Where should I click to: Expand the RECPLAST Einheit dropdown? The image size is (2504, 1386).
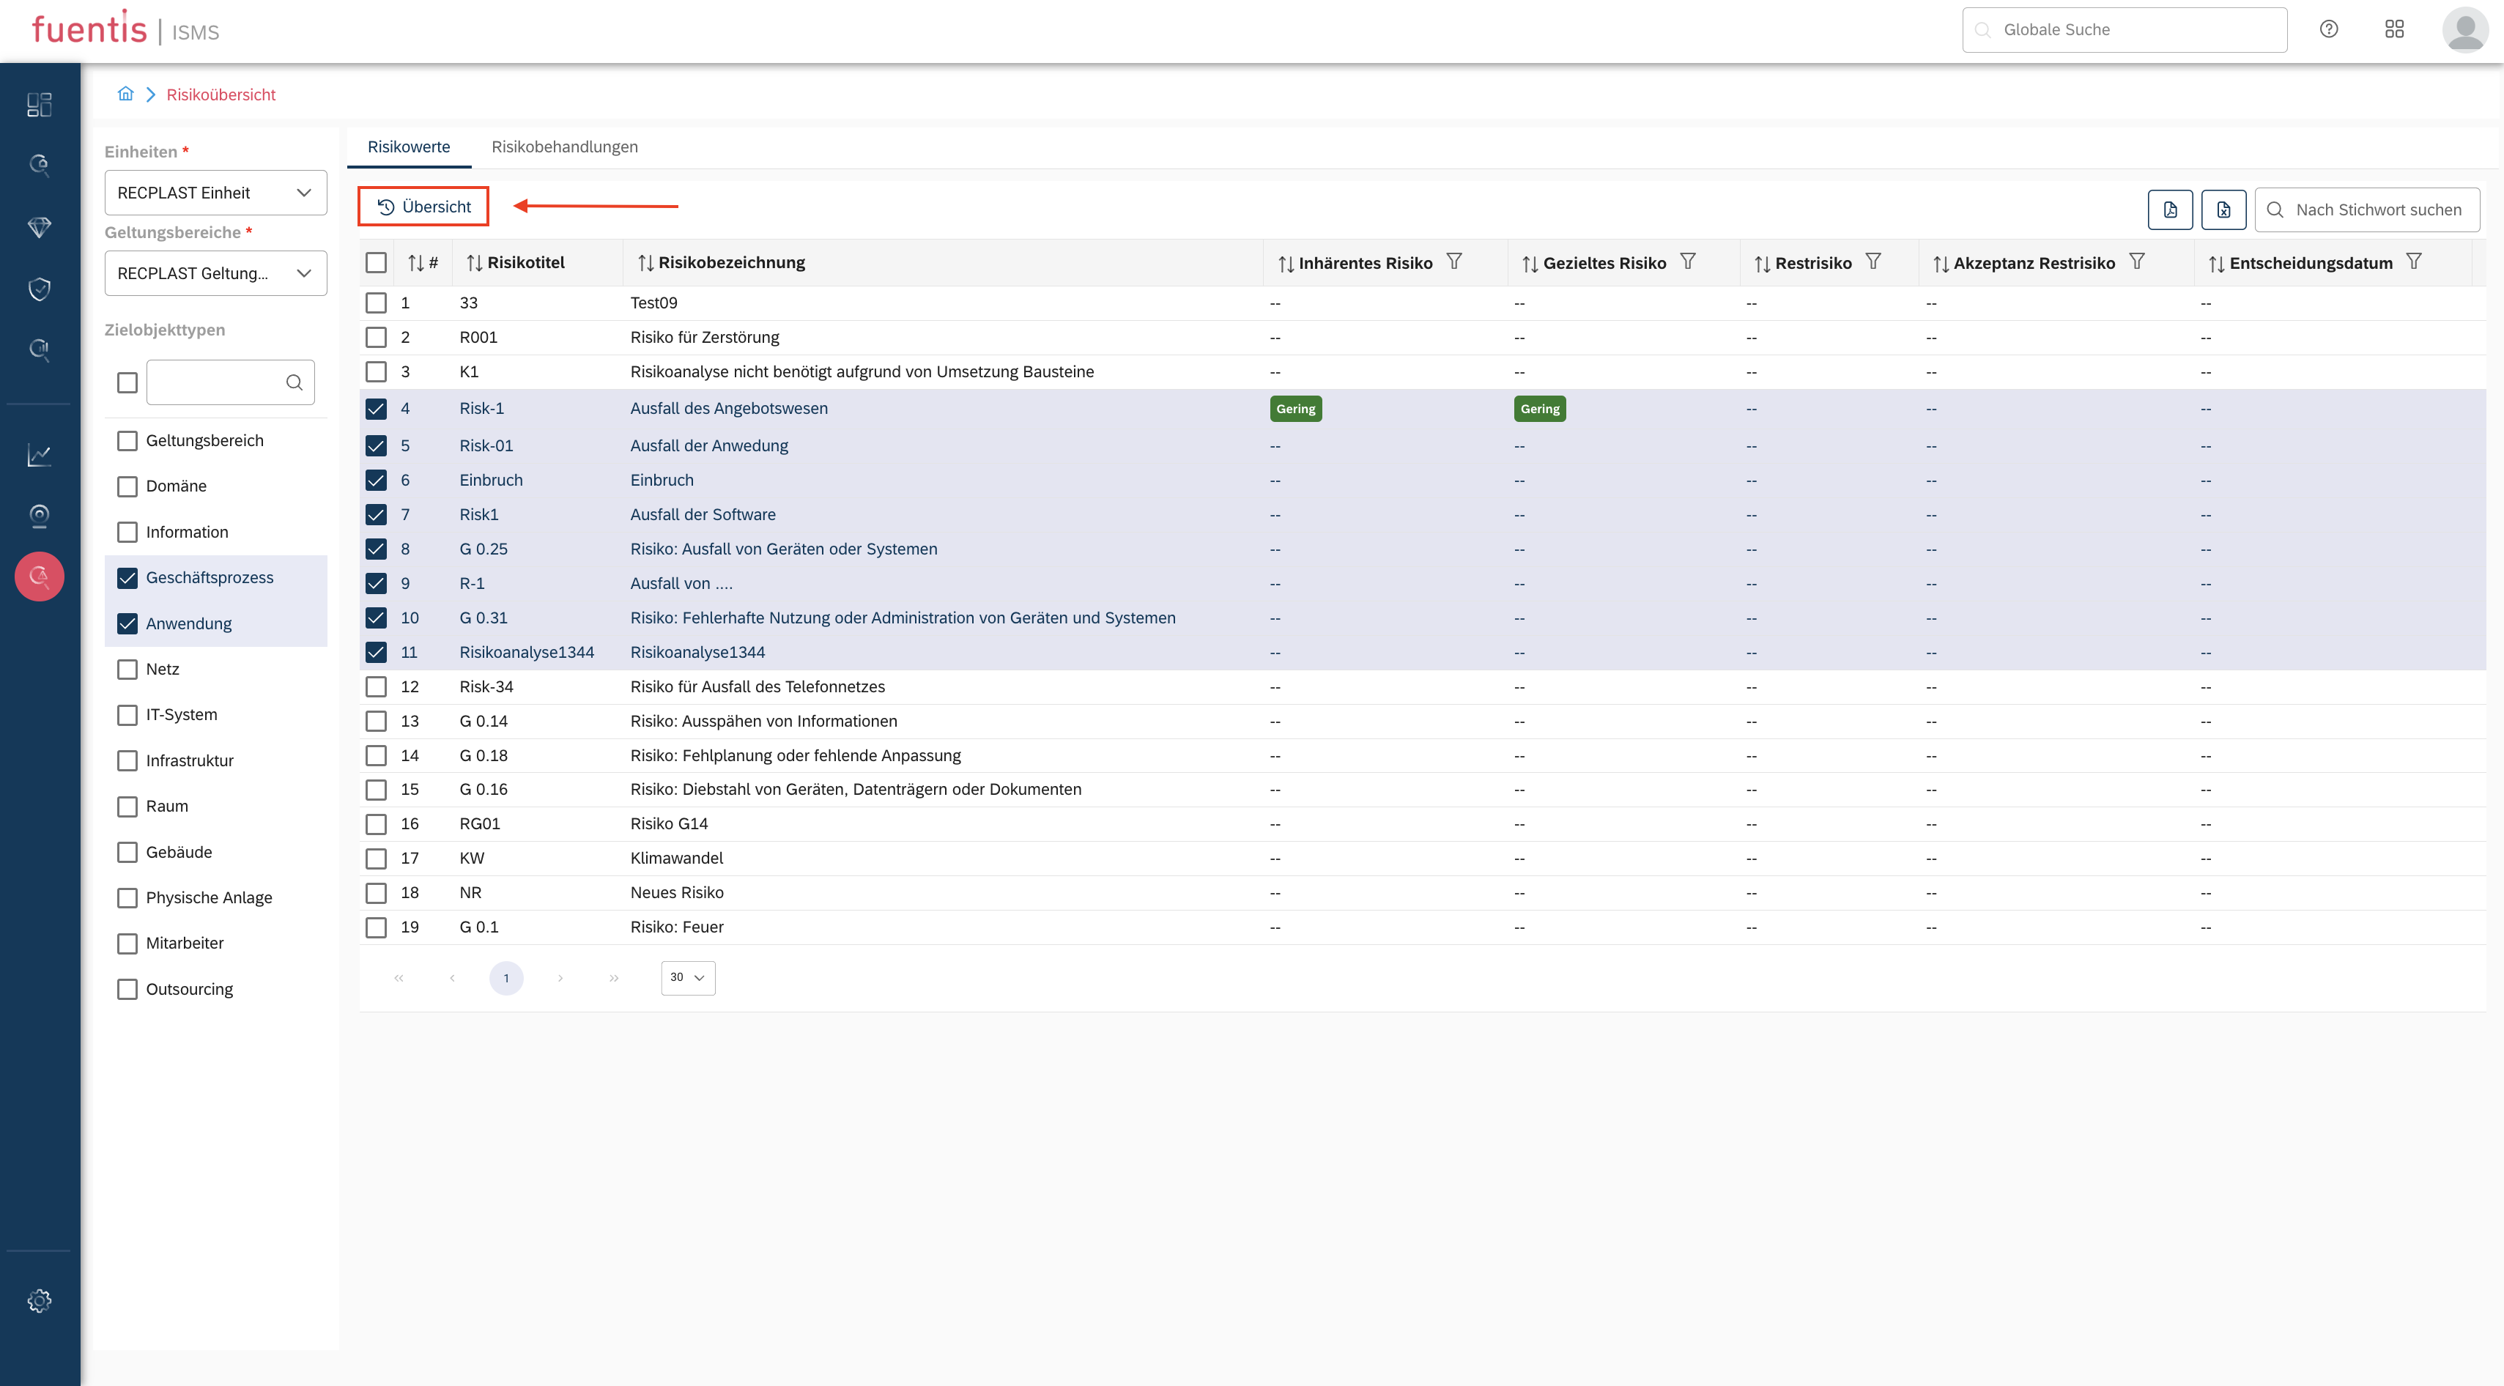coord(216,193)
